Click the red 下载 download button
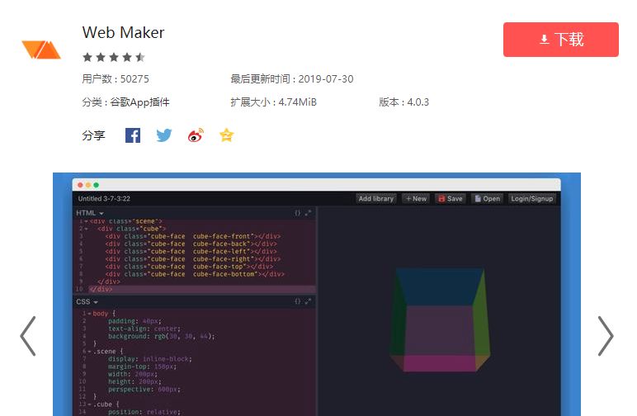 [x=560, y=40]
